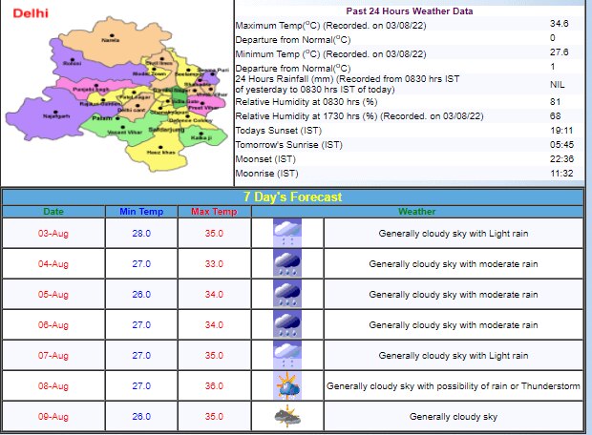
Task: Click the cloudy sky icon for 09-Aug
Action: 287,416
